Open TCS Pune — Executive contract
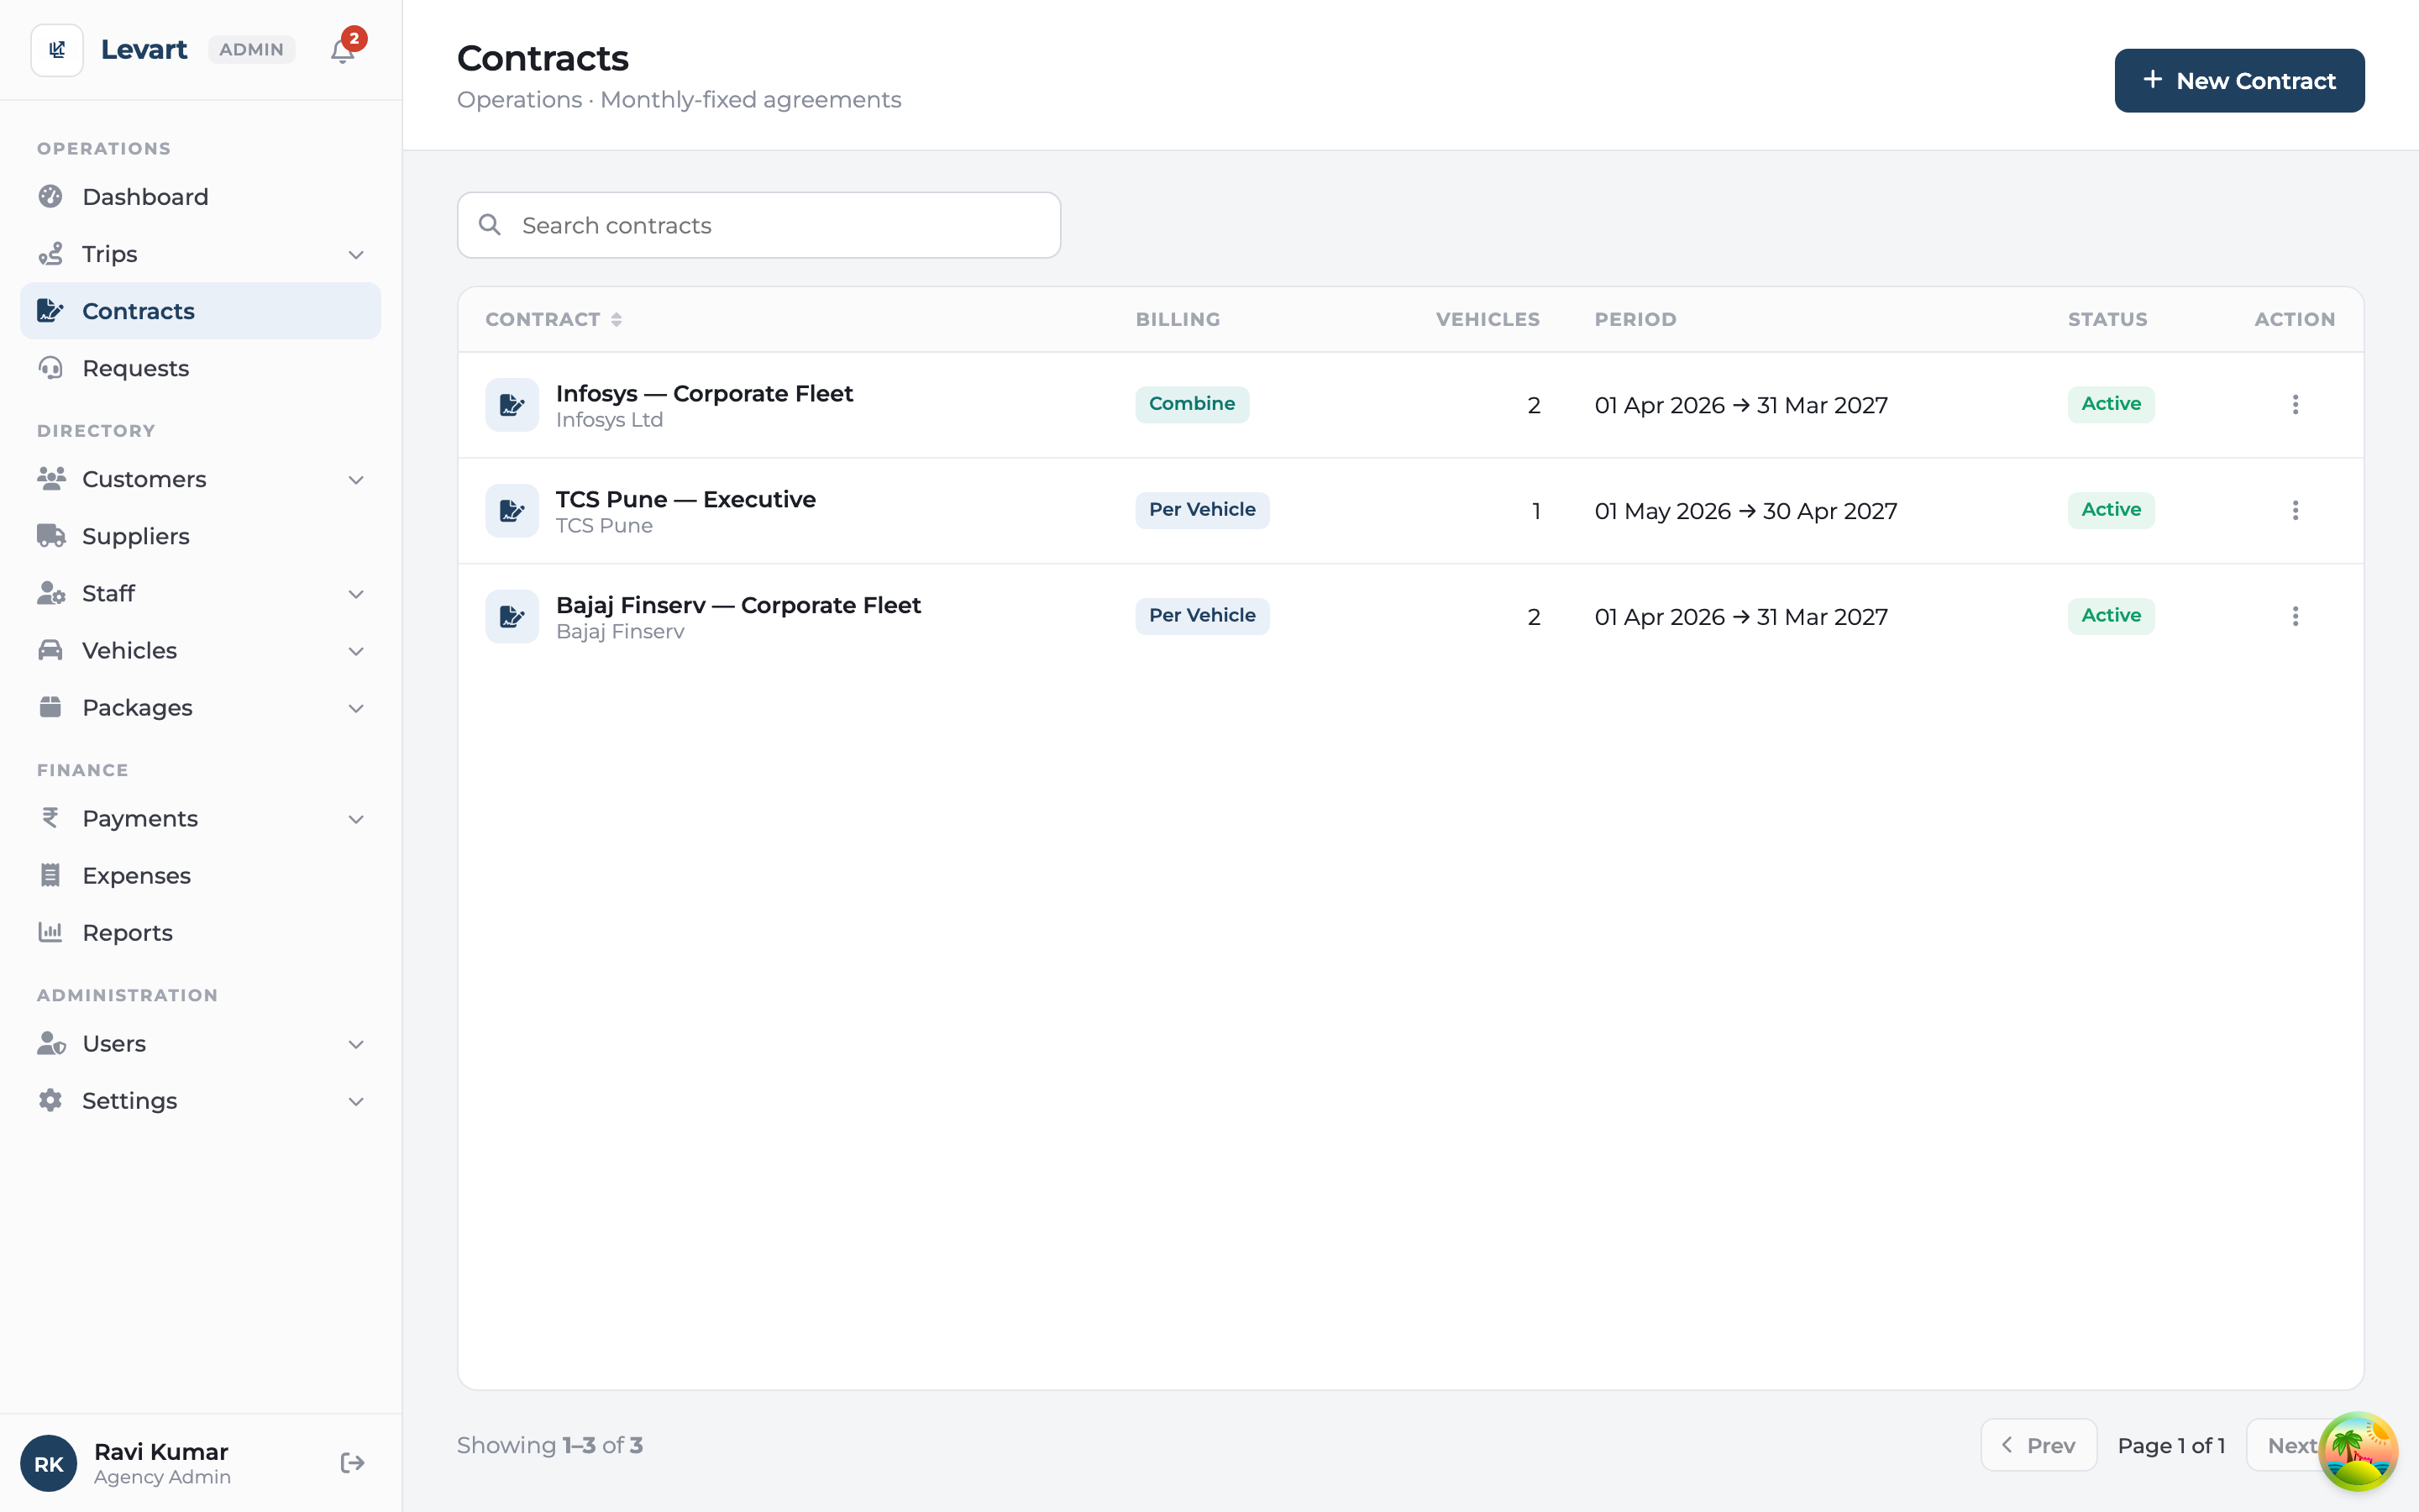This screenshot has height=1512, width=2419. 685,499
